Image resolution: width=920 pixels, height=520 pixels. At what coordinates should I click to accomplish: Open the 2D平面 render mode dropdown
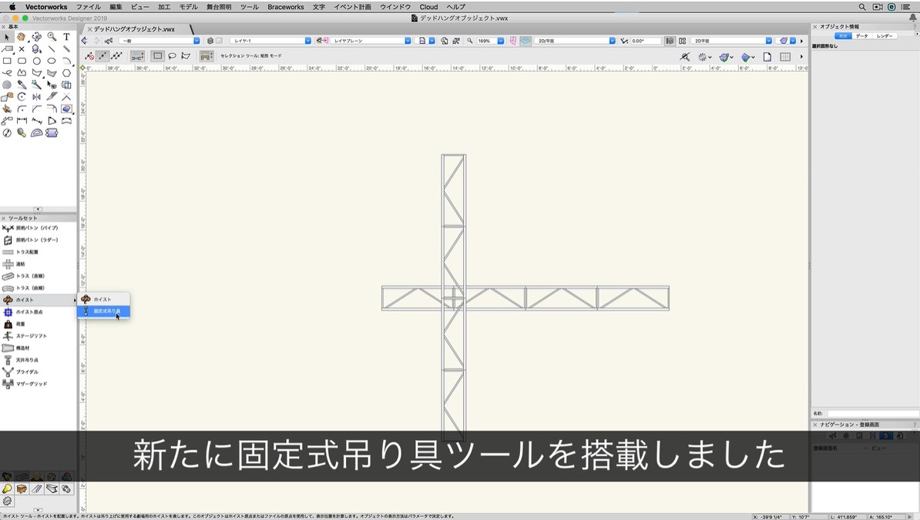click(732, 41)
